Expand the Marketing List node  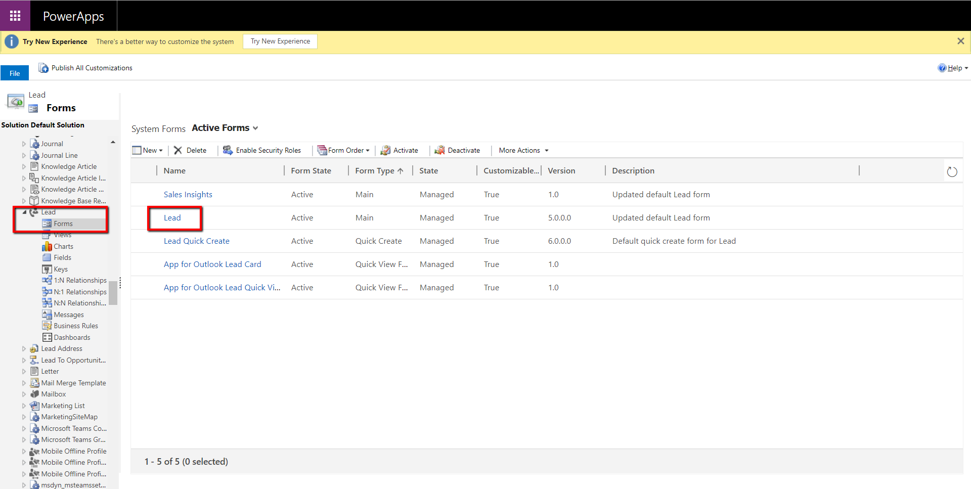pyautogui.click(x=24, y=406)
